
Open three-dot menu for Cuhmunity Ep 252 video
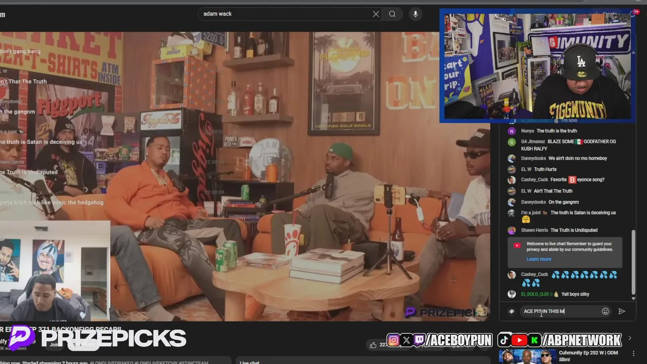tap(634, 354)
